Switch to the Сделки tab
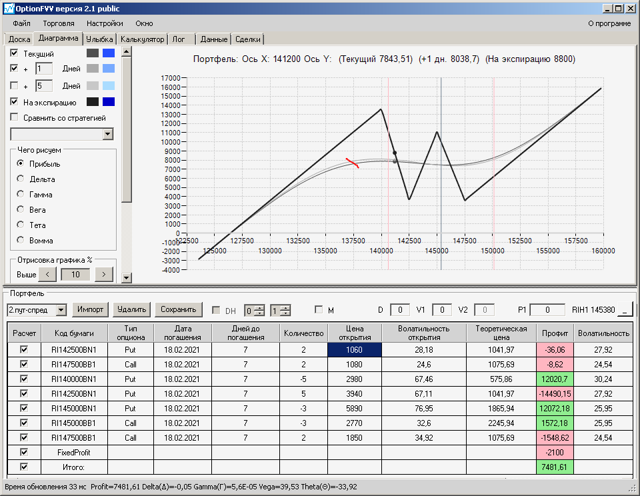This screenshot has height=496, width=640. pyautogui.click(x=248, y=39)
